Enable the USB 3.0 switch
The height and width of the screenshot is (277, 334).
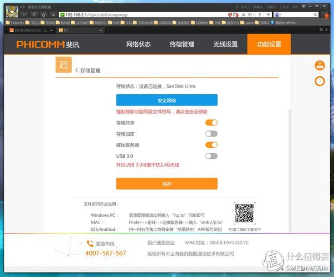click(212, 156)
